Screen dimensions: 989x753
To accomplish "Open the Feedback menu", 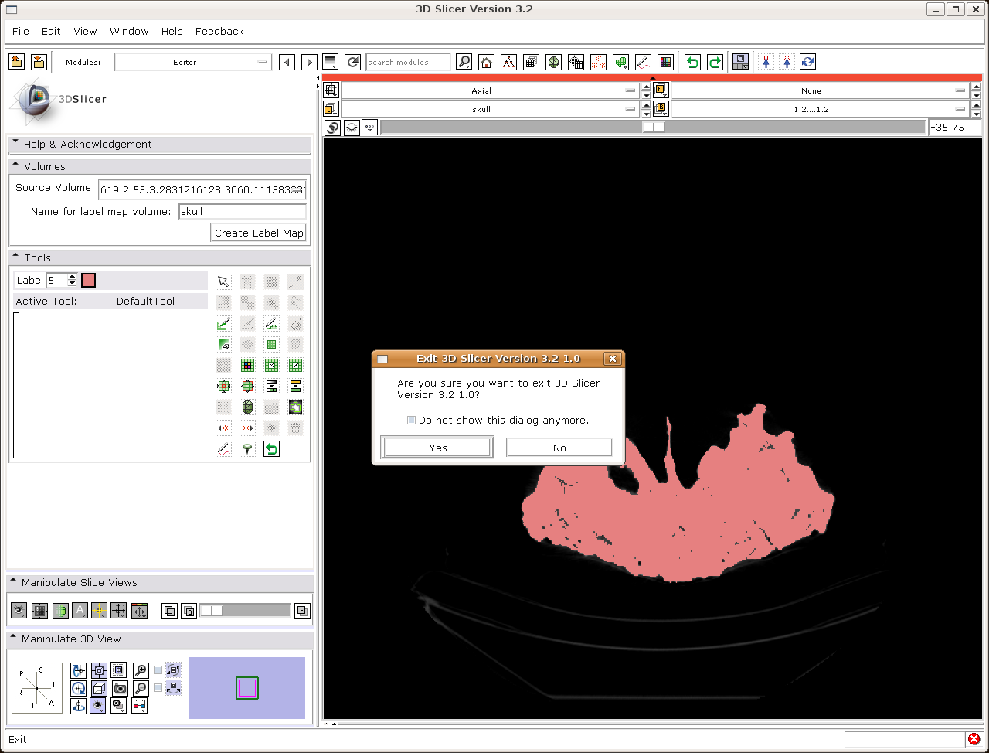I will [x=219, y=32].
